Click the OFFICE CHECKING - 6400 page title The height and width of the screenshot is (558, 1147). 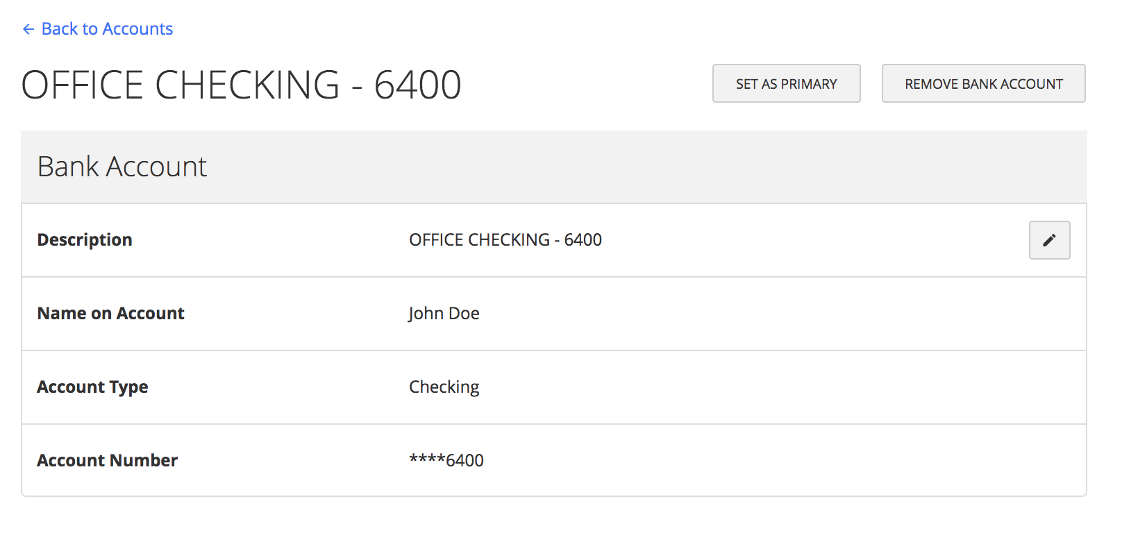tap(242, 85)
